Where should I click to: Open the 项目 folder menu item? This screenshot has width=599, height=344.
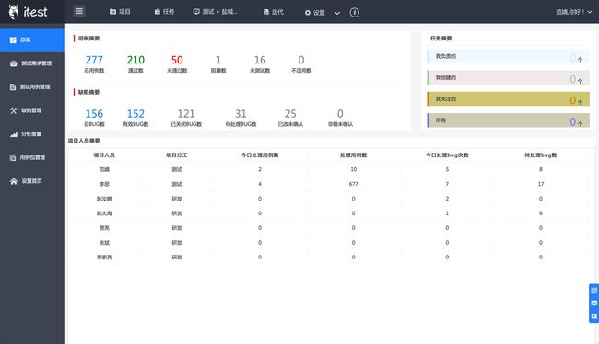[120, 12]
